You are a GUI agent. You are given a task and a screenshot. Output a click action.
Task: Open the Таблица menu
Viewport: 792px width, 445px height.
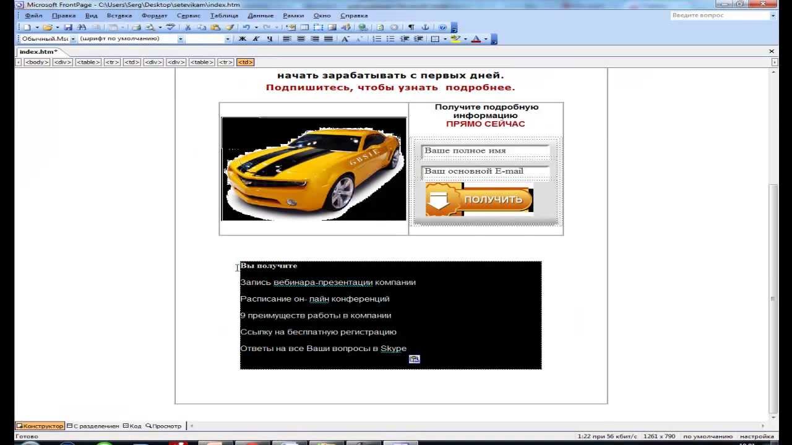[x=224, y=15]
